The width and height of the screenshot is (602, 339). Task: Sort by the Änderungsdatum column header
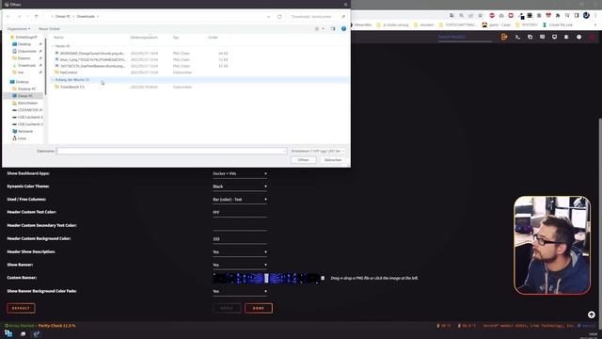[144, 38]
